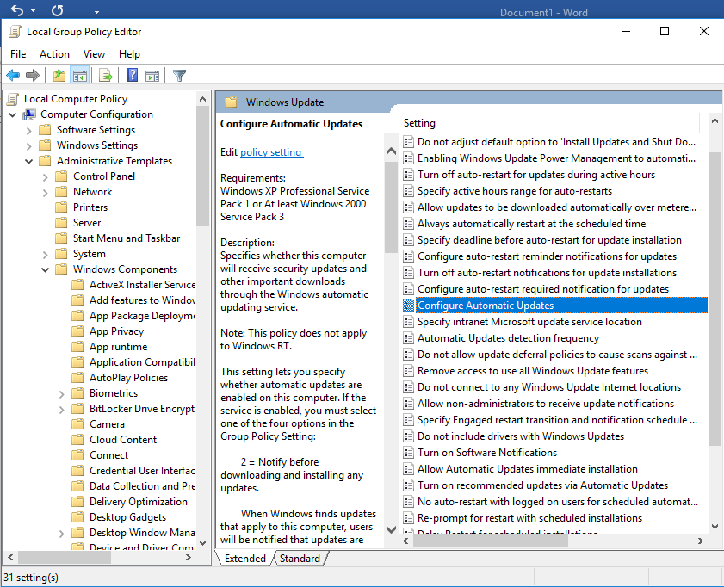Screen dimensions: 724x587
Task: Click the Desktop Gadgets folder icon
Action: pos(77,517)
